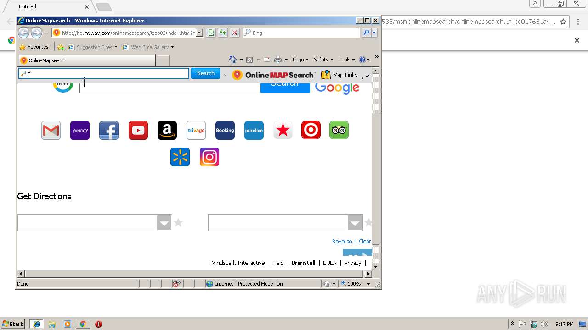The width and height of the screenshot is (588, 330).
Task: Open the Priceline shortcut icon
Action: pyautogui.click(x=254, y=131)
